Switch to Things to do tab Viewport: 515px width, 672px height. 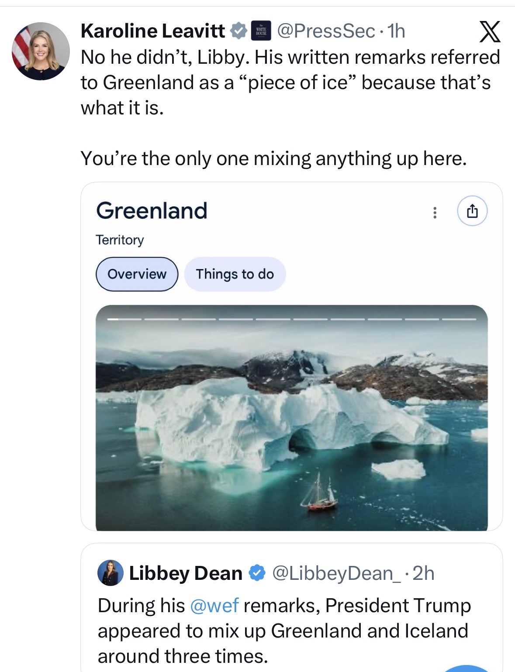point(235,274)
